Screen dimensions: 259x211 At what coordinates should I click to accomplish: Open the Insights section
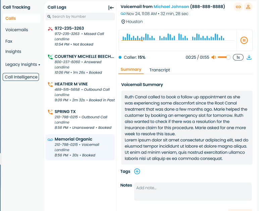click(x=13, y=52)
